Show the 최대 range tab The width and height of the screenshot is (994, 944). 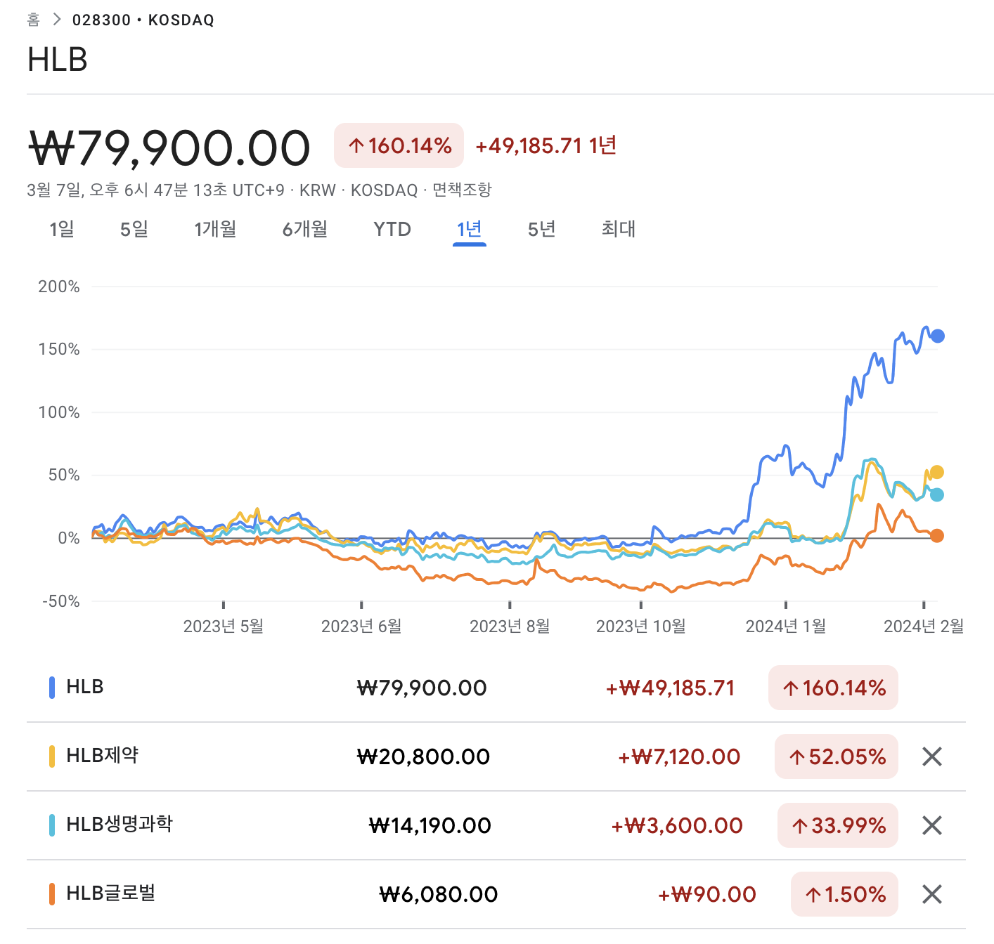click(619, 229)
